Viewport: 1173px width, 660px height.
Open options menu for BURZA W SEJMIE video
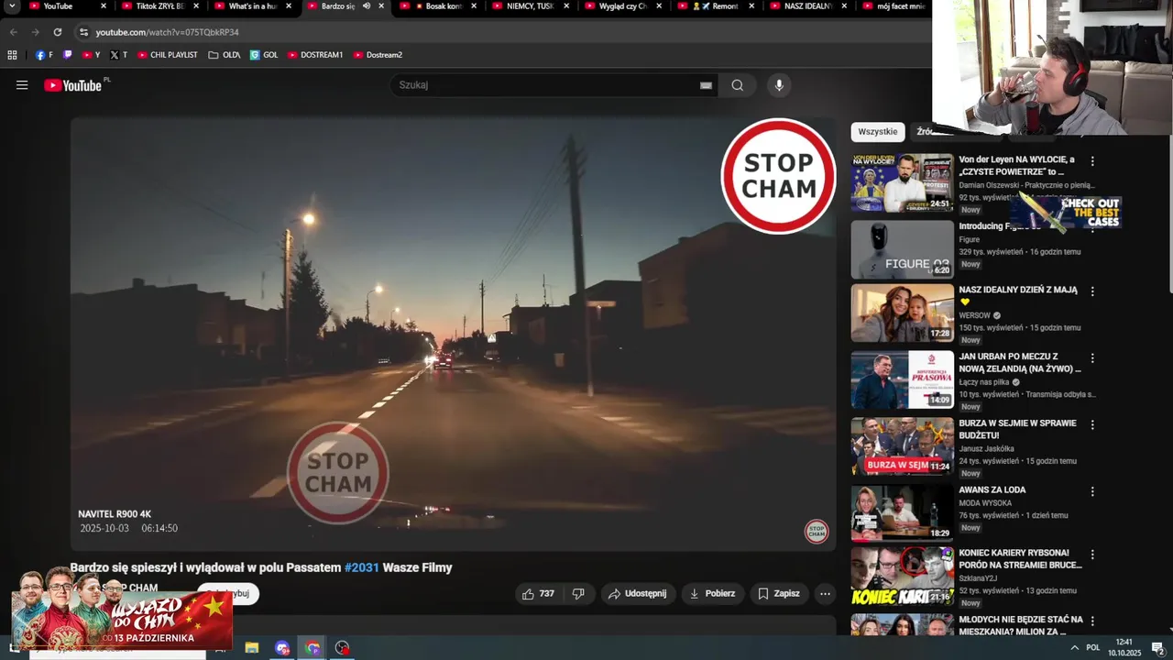coord(1091,425)
